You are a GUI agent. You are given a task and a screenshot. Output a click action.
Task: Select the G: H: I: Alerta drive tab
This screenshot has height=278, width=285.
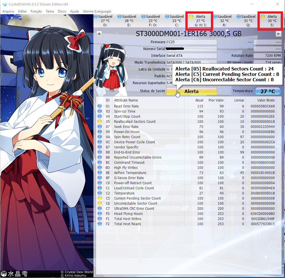199,21
